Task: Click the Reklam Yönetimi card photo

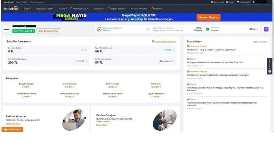Action: (74, 120)
